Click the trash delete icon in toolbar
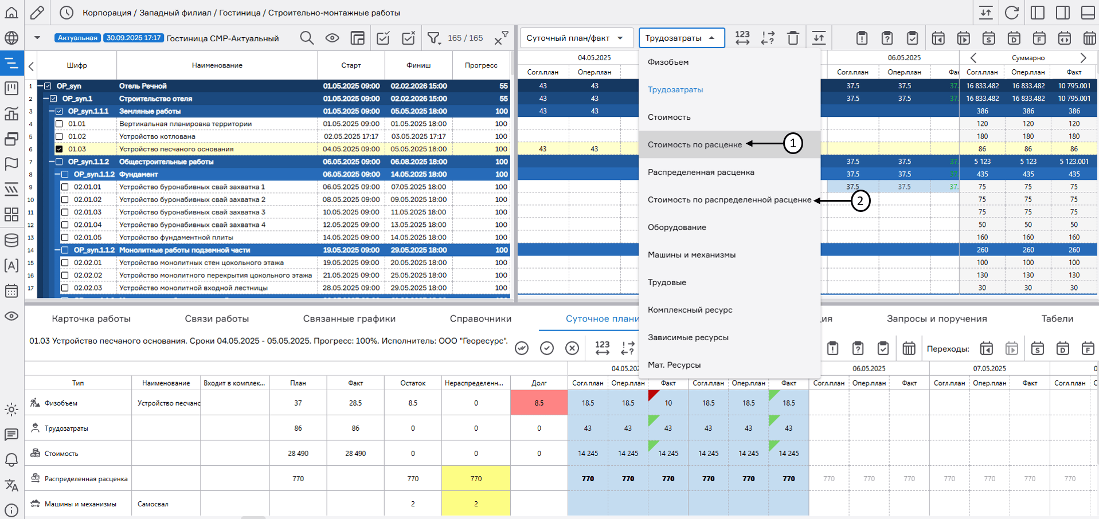 point(793,37)
